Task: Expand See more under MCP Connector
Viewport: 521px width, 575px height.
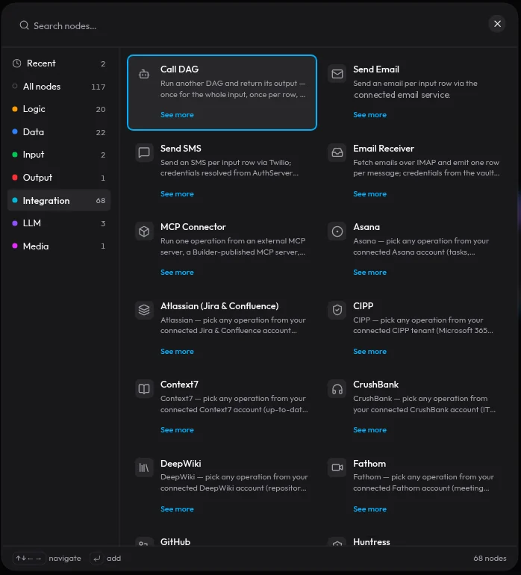Action: 177,273
